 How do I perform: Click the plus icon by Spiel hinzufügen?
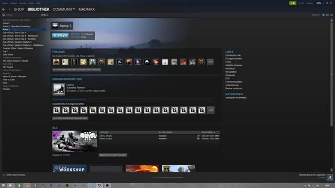coord(4,175)
